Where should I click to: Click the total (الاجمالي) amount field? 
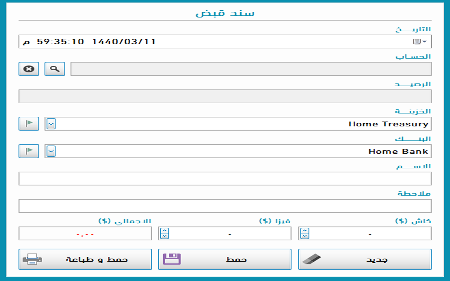click(85, 234)
